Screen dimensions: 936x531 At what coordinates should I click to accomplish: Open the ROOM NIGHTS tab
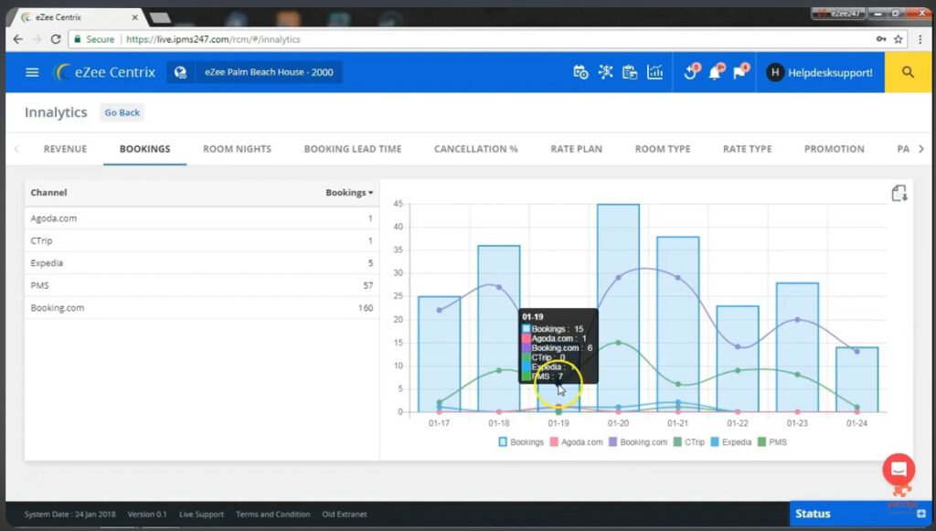click(x=237, y=148)
